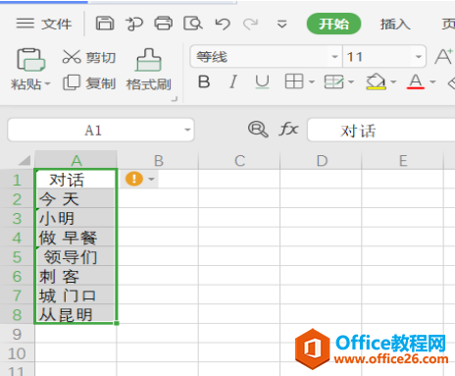Click 格式刷 format painter
455x376 pixels.
pos(149,70)
